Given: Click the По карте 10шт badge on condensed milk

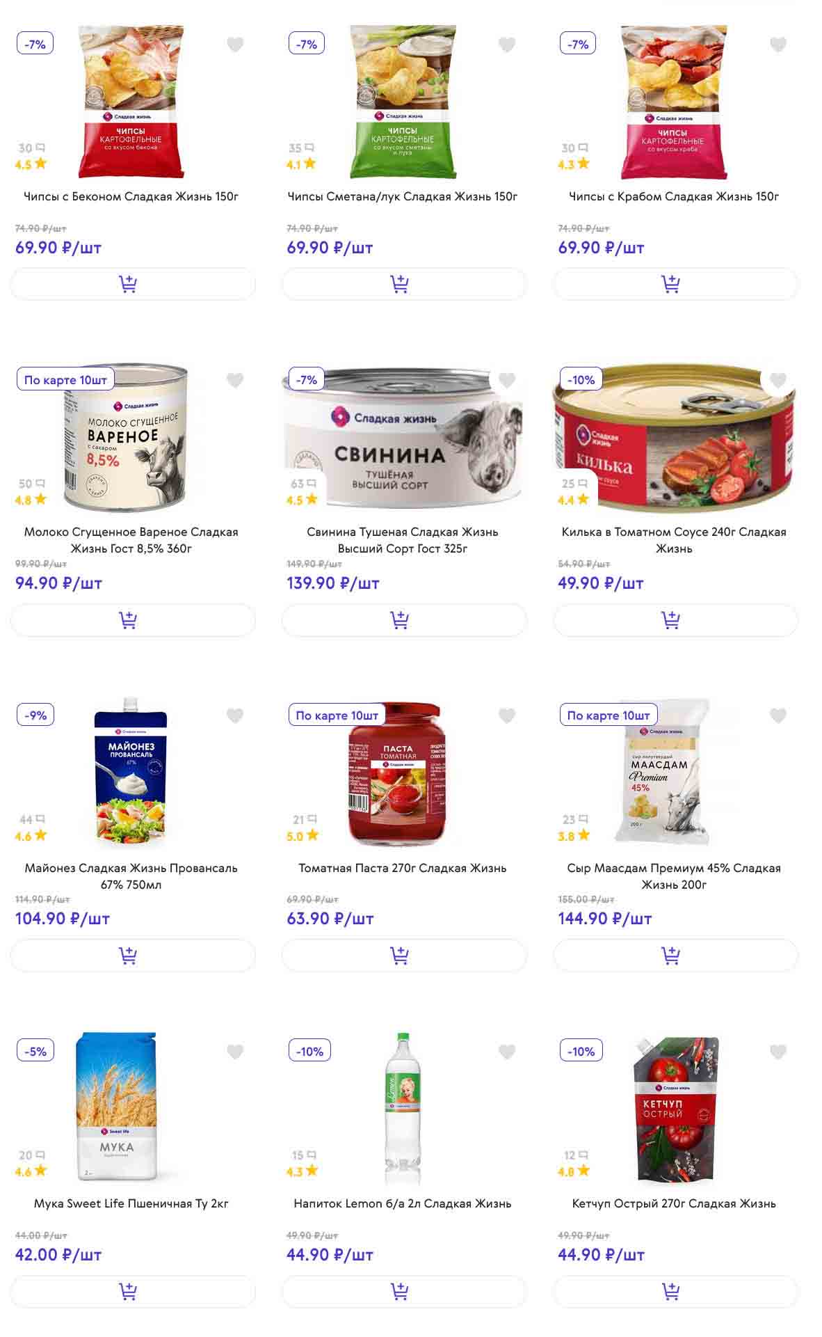Looking at the screenshot, I should pos(65,380).
